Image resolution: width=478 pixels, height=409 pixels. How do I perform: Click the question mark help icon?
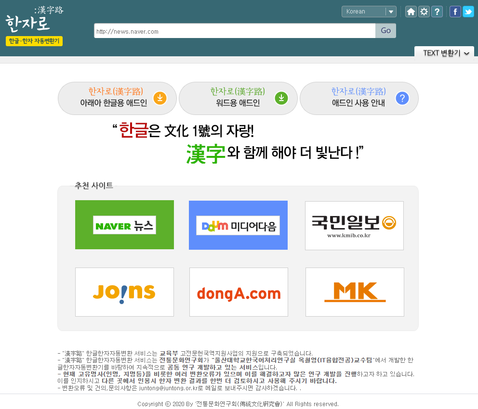pos(437,12)
